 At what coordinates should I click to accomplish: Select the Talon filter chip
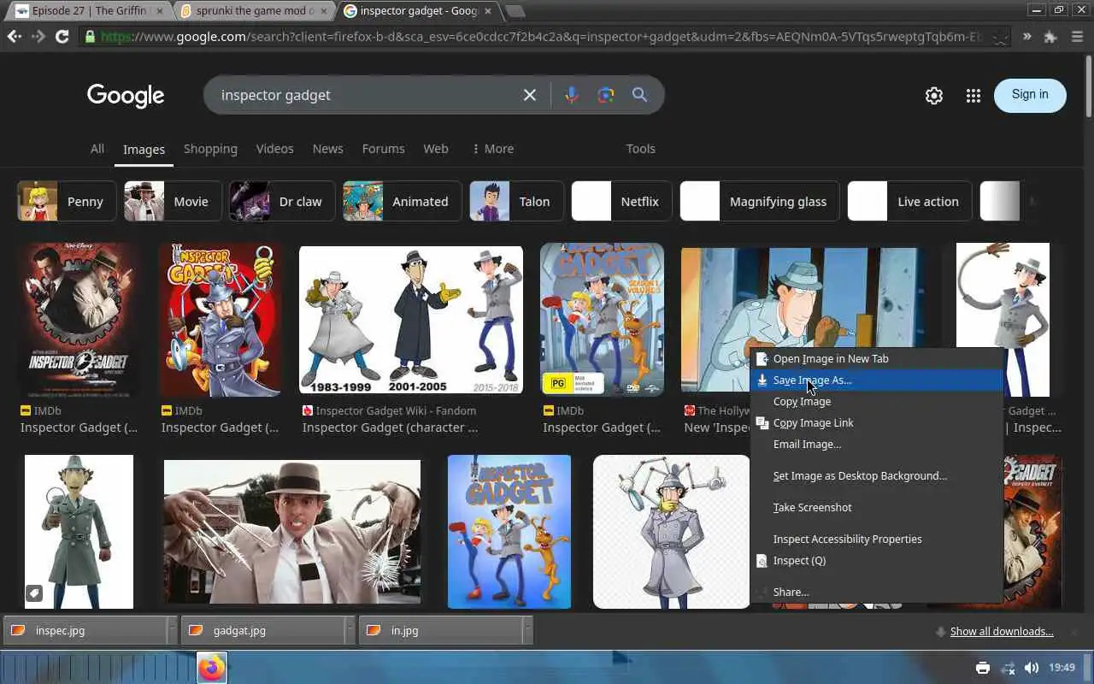pos(516,201)
